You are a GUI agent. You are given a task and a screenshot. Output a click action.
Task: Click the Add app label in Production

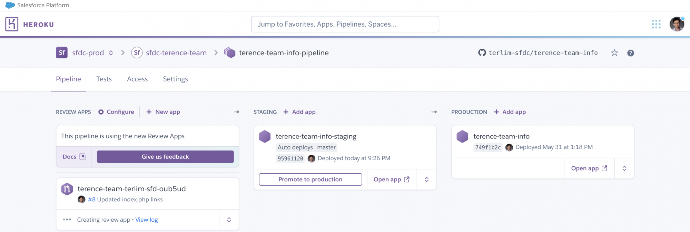[514, 112]
